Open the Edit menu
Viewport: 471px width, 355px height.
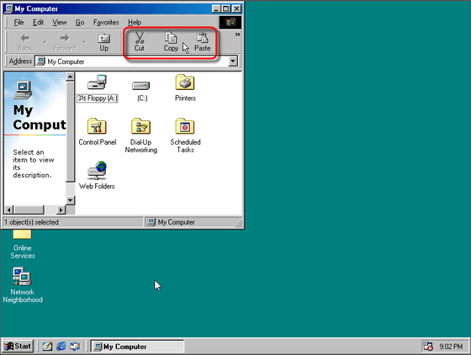pyautogui.click(x=38, y=23)
